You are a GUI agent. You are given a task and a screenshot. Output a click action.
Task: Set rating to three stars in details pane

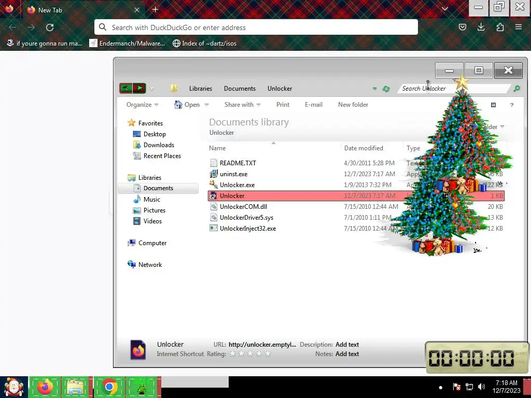tap(250, 353)
